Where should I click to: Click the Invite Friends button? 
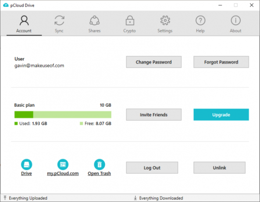[154, 115]
